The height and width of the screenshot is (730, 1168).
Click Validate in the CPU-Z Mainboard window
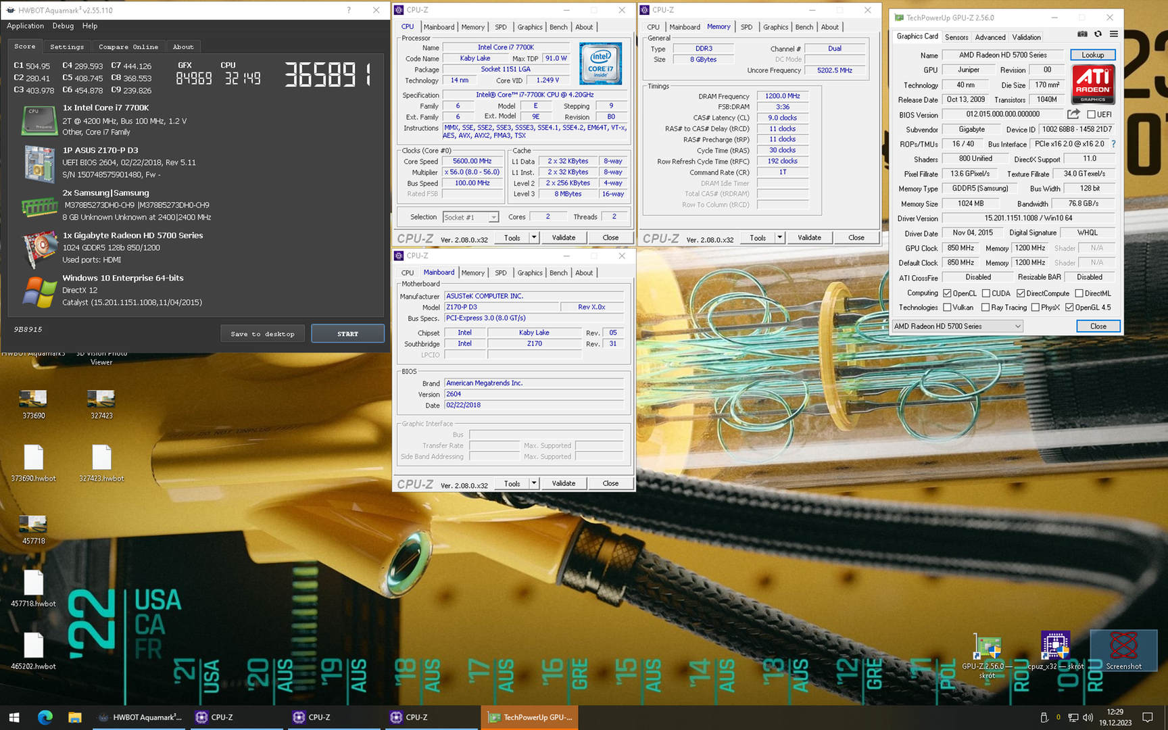click(x=564, y=483)
